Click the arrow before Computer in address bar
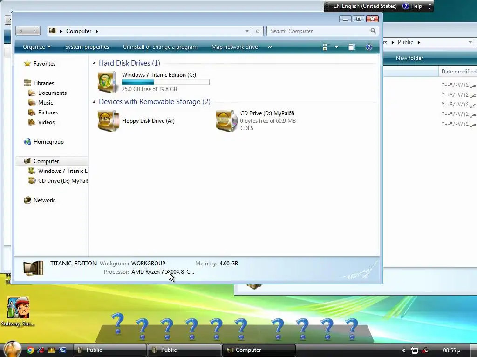 click(x=61, y=31)
